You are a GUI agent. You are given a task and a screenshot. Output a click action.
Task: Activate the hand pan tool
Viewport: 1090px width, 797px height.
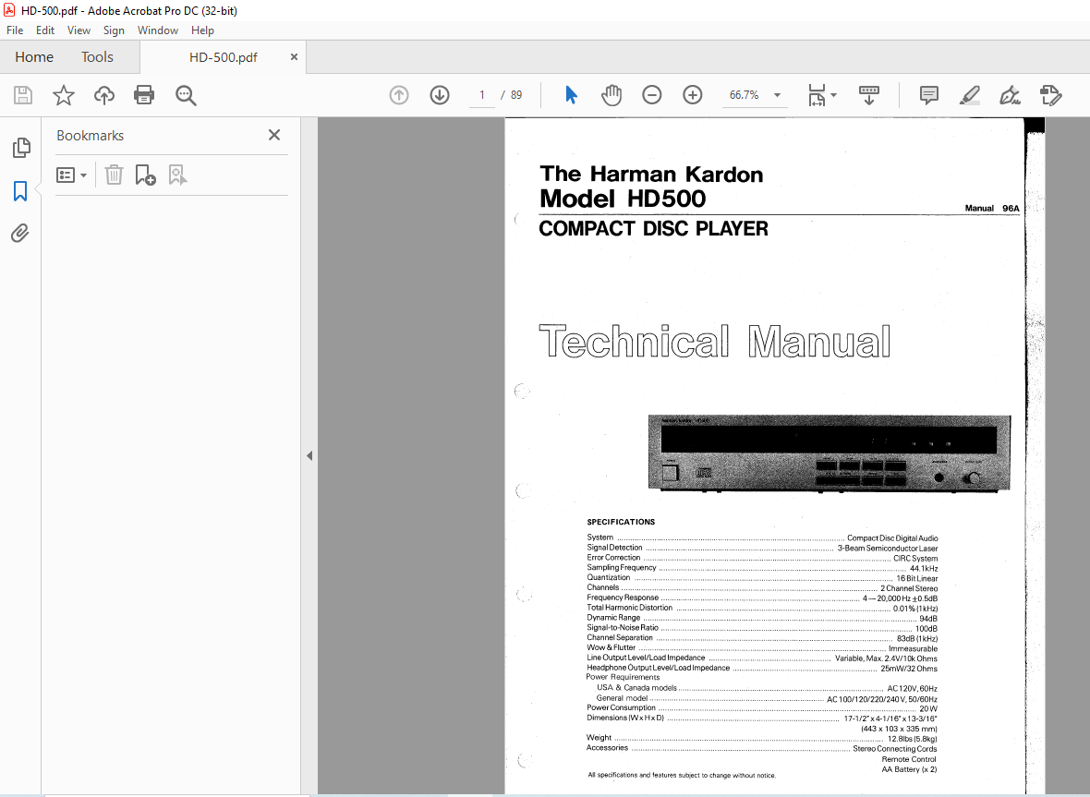(611, 95)
